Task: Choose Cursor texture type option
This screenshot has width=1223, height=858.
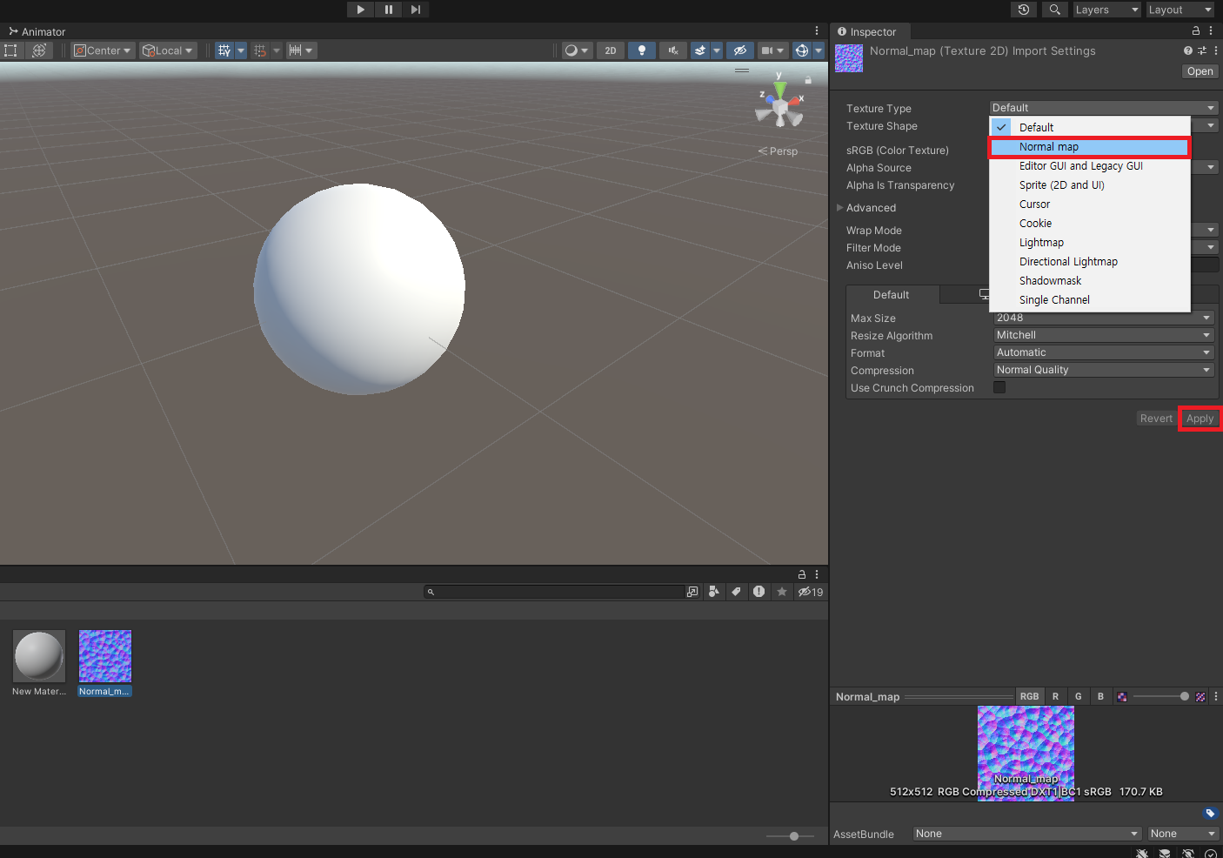Action: 1089,204
